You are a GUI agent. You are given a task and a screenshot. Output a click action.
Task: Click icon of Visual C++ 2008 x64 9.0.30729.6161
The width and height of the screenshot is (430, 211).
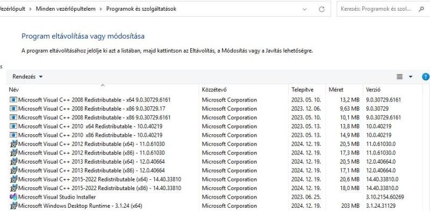coord(13,100)
